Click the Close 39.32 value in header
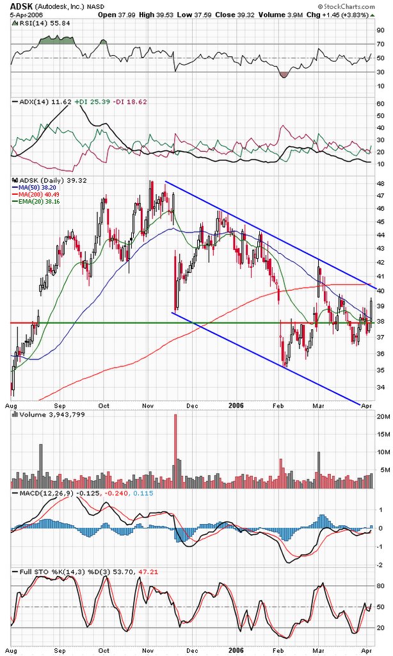This screenshot has height=656, width=393. [234, 15]
